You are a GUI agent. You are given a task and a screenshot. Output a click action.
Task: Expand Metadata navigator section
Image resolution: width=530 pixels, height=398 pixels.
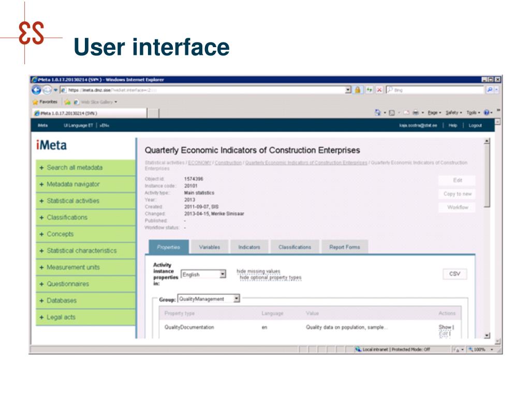click(x=85, y=184)
